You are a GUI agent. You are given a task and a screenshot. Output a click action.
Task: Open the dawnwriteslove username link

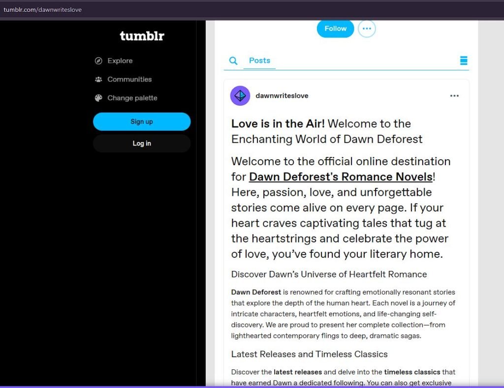click(x=282, y=96)
